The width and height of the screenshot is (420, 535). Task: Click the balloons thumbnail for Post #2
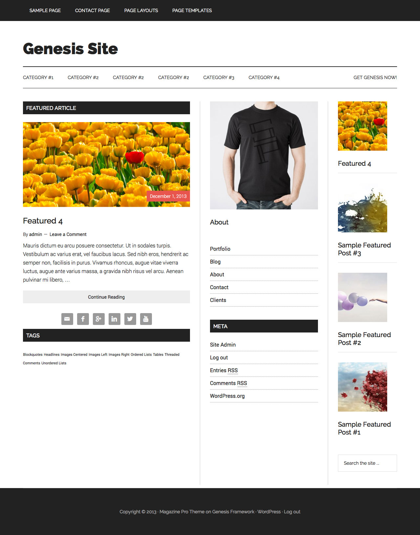[363, 297]
